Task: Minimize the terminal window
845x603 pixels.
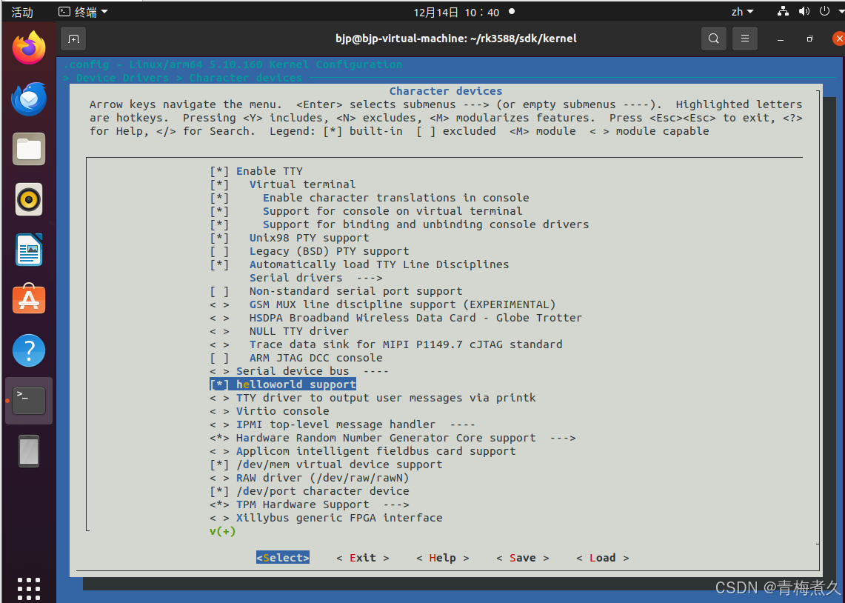Action: (781, 39)
